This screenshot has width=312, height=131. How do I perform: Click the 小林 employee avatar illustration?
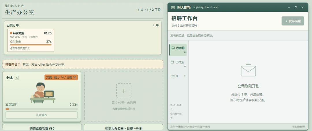[x=42, y=93]
